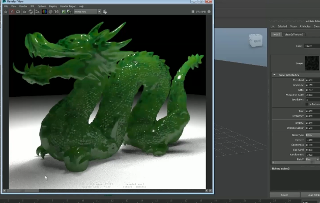Viewport: 320px width, 203px height.
Task: Switch to the place3dTexture2 tab
Action: point(295,35)
